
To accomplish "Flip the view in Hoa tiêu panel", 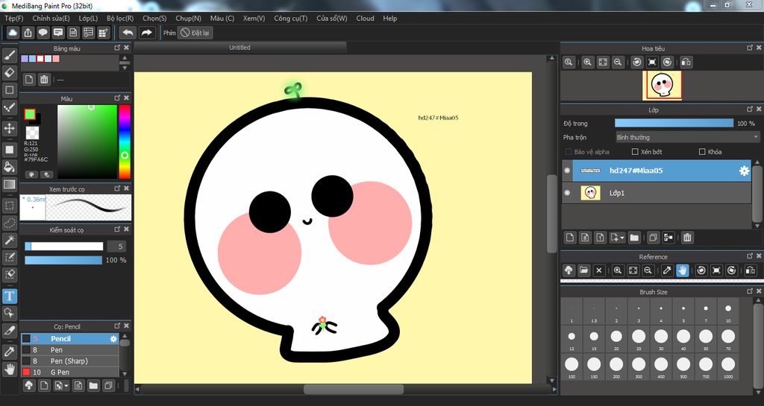I will click(686, 63).
